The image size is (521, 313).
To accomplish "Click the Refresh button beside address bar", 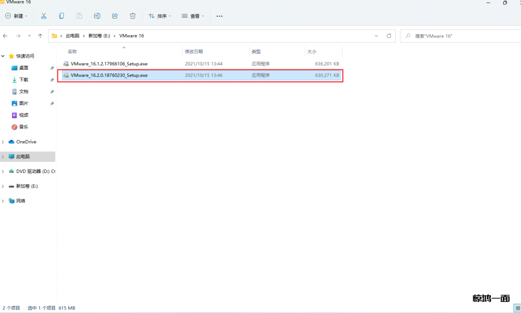I will tap(389, 36).
